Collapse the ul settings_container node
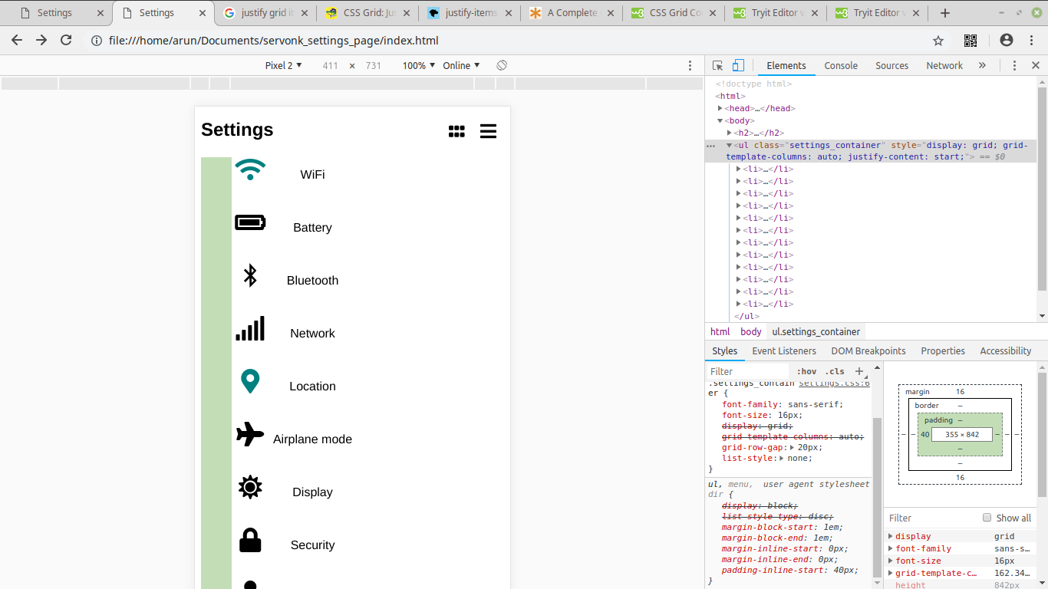The height and width of the screenshot is (589, 1048). (x=730, y=145)
